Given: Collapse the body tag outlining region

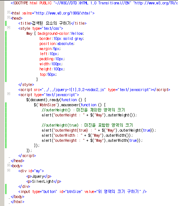Looking at the screenshot, I should pyautogui.click(x=9, y=165).
